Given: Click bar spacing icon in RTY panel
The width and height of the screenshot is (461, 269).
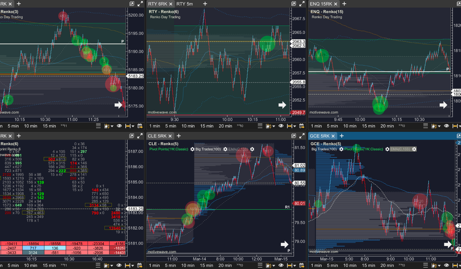Looking at the screenshot, I should (x=290, y=126).
